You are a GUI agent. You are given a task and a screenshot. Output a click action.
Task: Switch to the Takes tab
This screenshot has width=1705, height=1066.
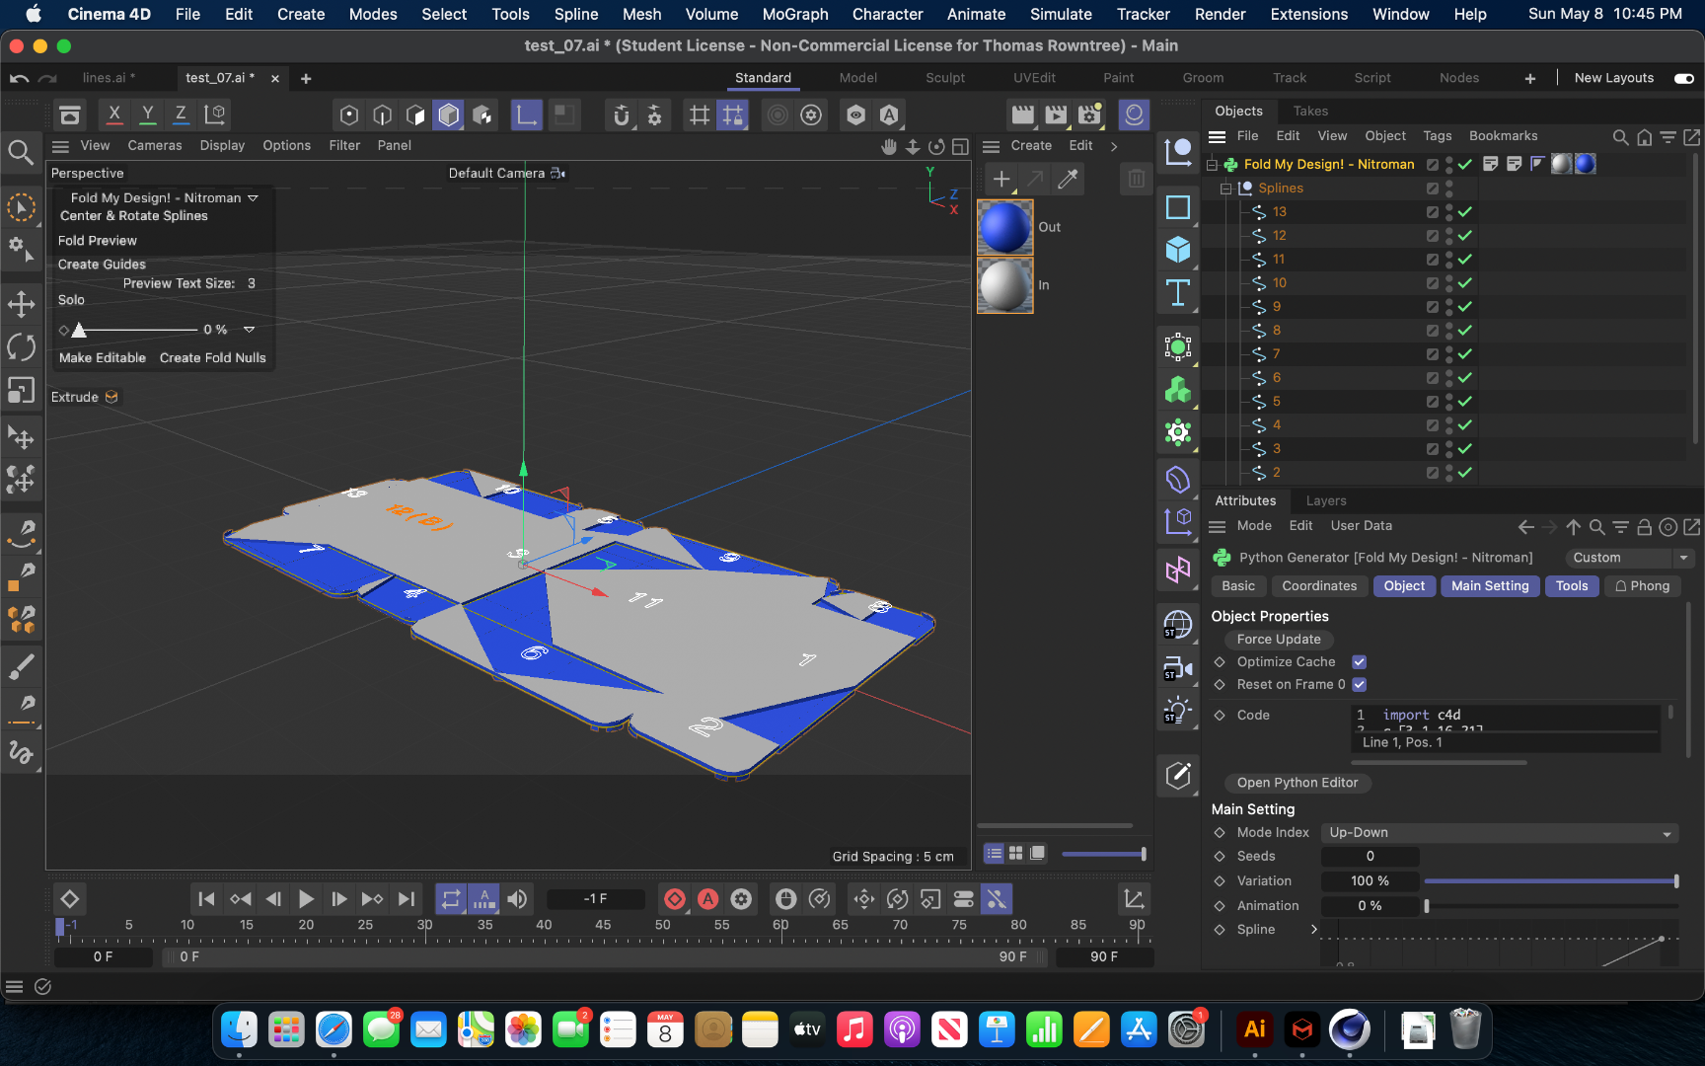[x=1310, y=112]
